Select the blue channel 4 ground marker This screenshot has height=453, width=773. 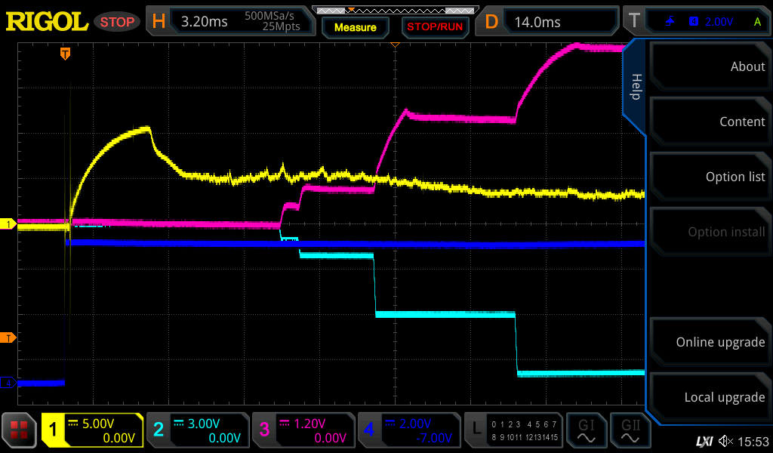tap(9, 383)
